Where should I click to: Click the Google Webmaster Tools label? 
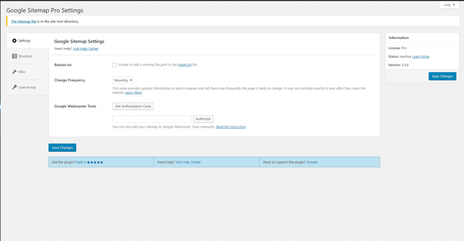[x=75, y=106]
